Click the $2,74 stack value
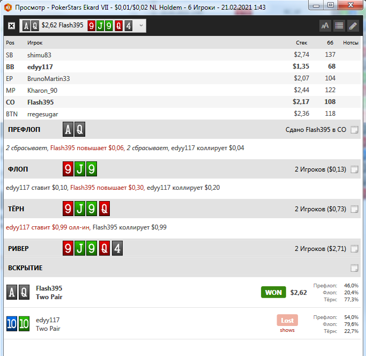Screen dimensions: 366x356 (301, 55)
